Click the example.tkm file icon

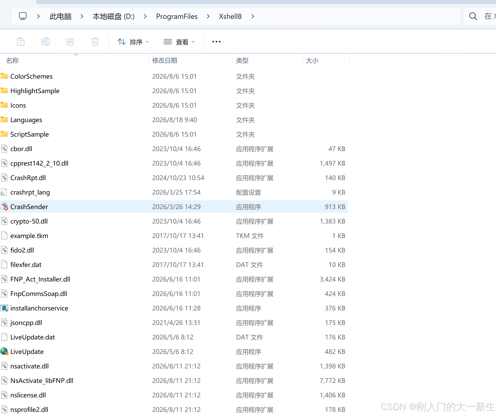4,235
